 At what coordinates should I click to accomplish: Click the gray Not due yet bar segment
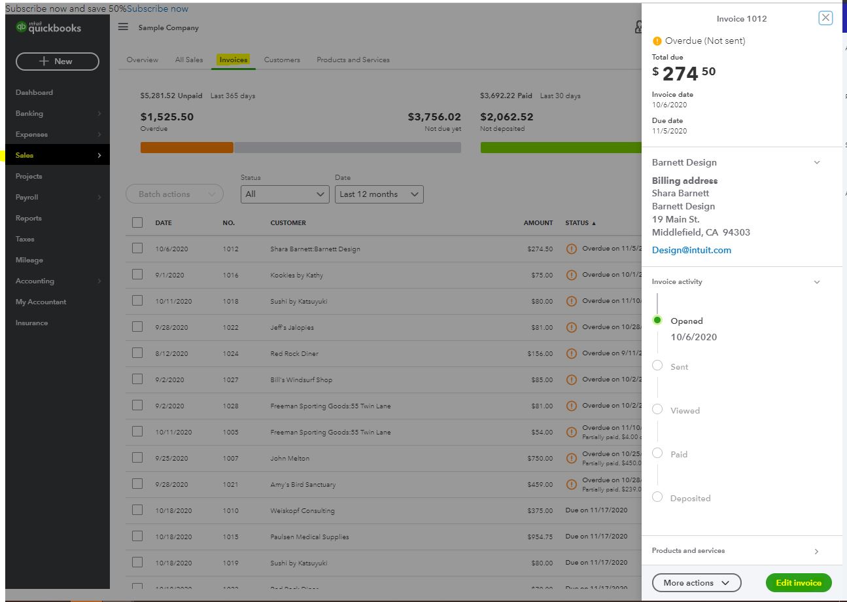click(348, 147)
